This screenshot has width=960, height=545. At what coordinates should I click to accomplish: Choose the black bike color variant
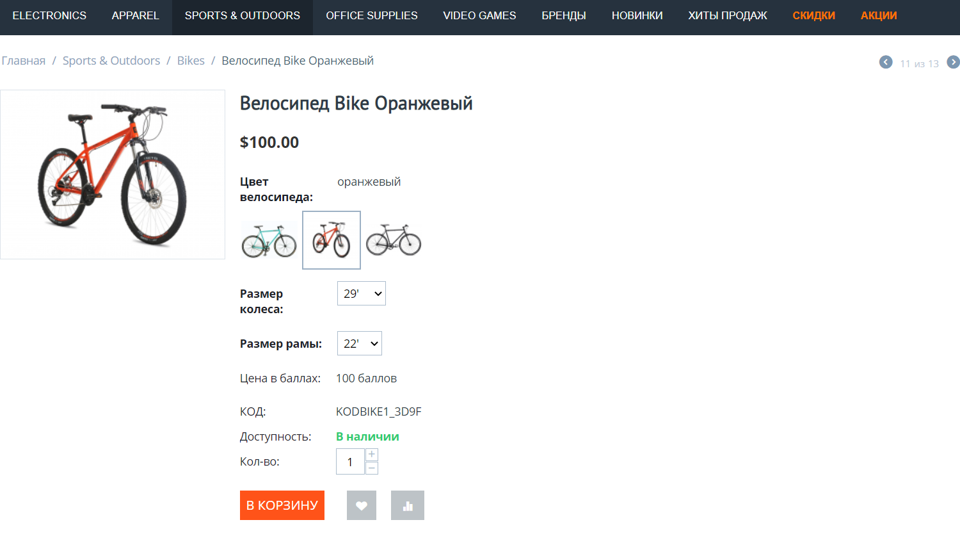394,240
